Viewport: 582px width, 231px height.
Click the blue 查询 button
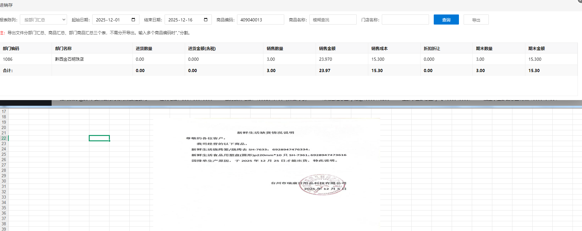446,20
